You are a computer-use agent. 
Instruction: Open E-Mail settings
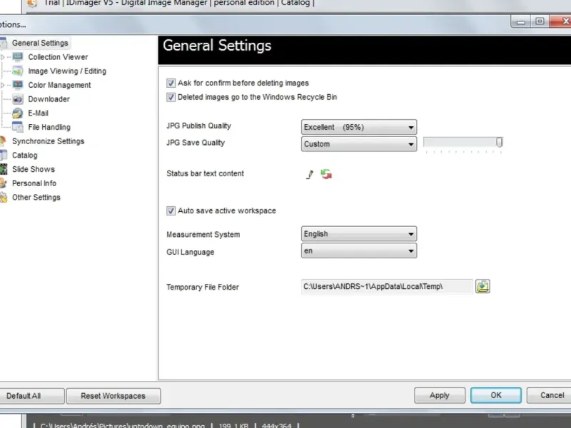pyautogui.click(x=39, y=113)
